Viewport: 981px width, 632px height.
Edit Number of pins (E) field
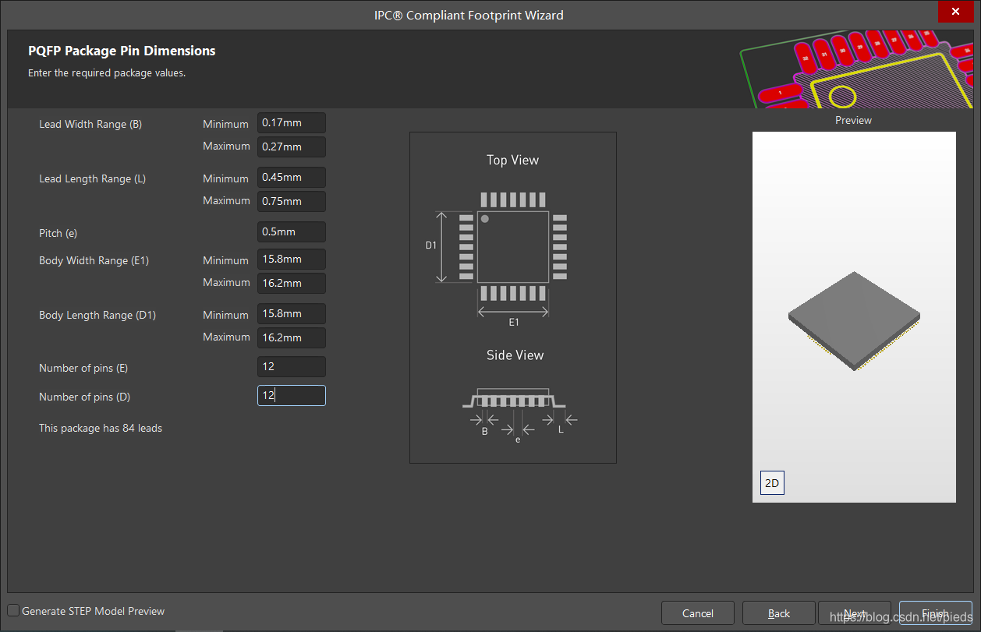coord(291,366)
